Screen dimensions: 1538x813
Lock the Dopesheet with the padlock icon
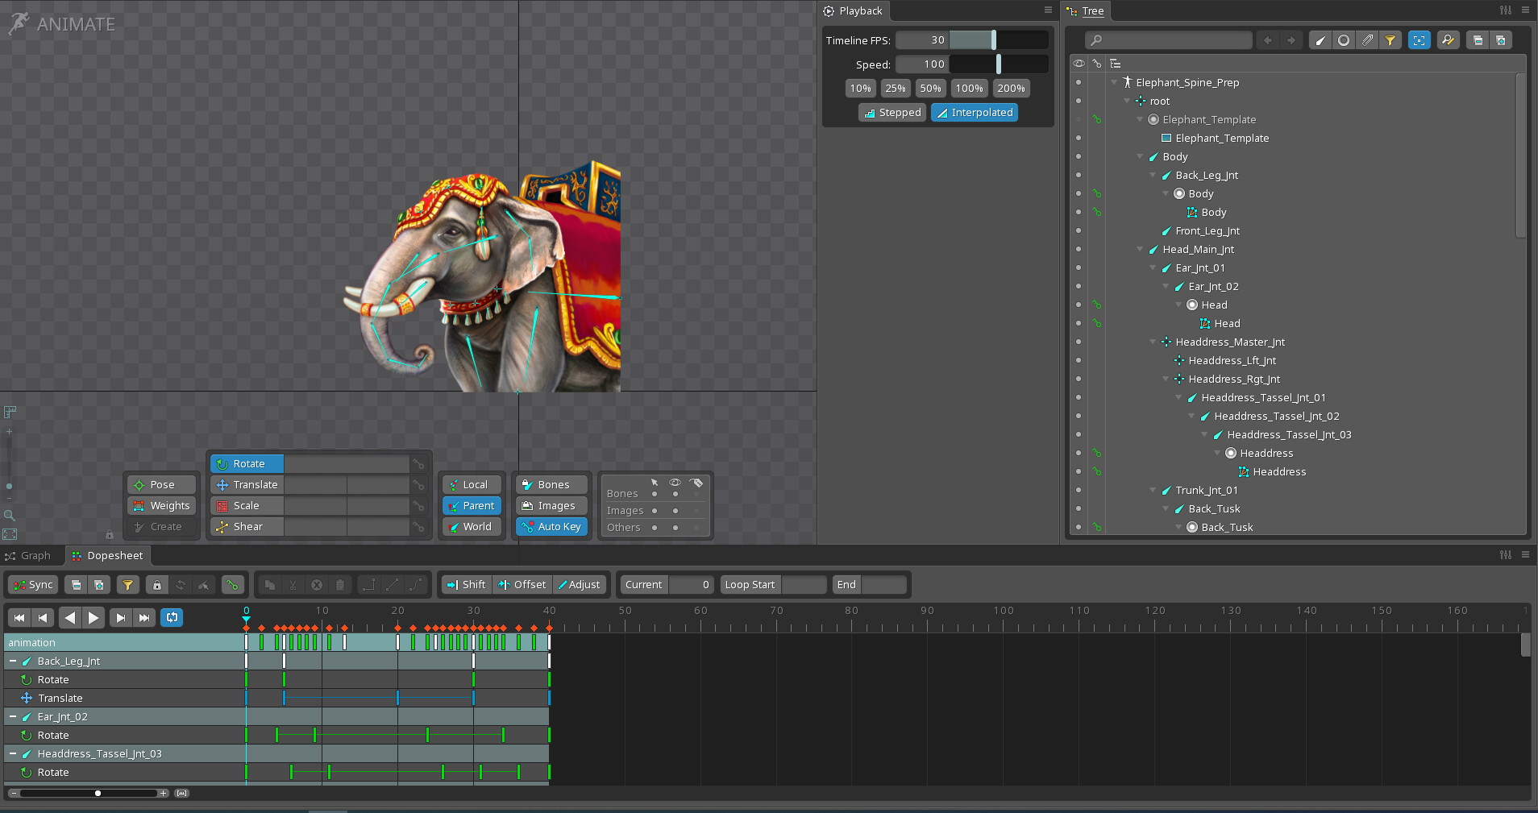(x=156, y=584)
